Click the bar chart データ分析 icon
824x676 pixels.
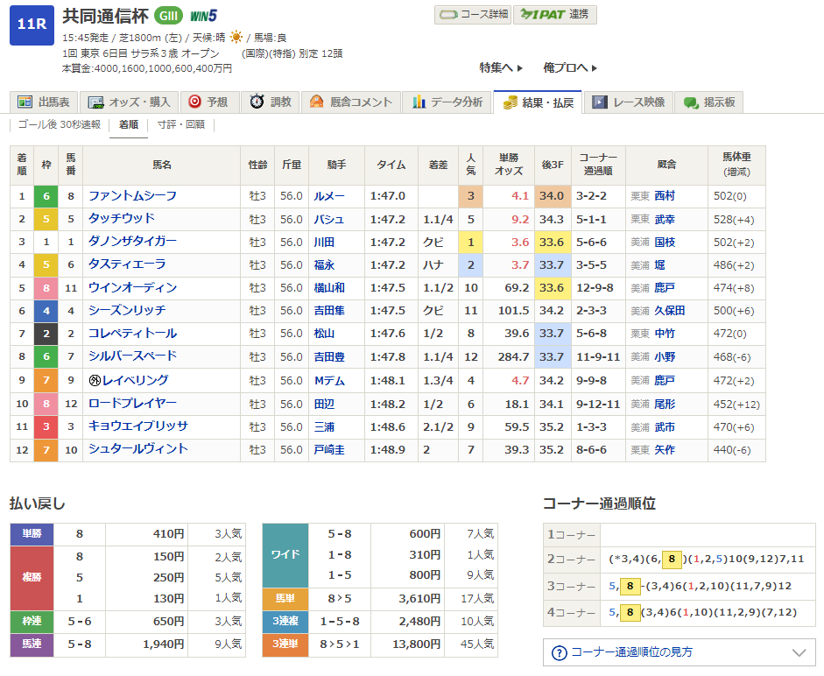pos(419,102)
